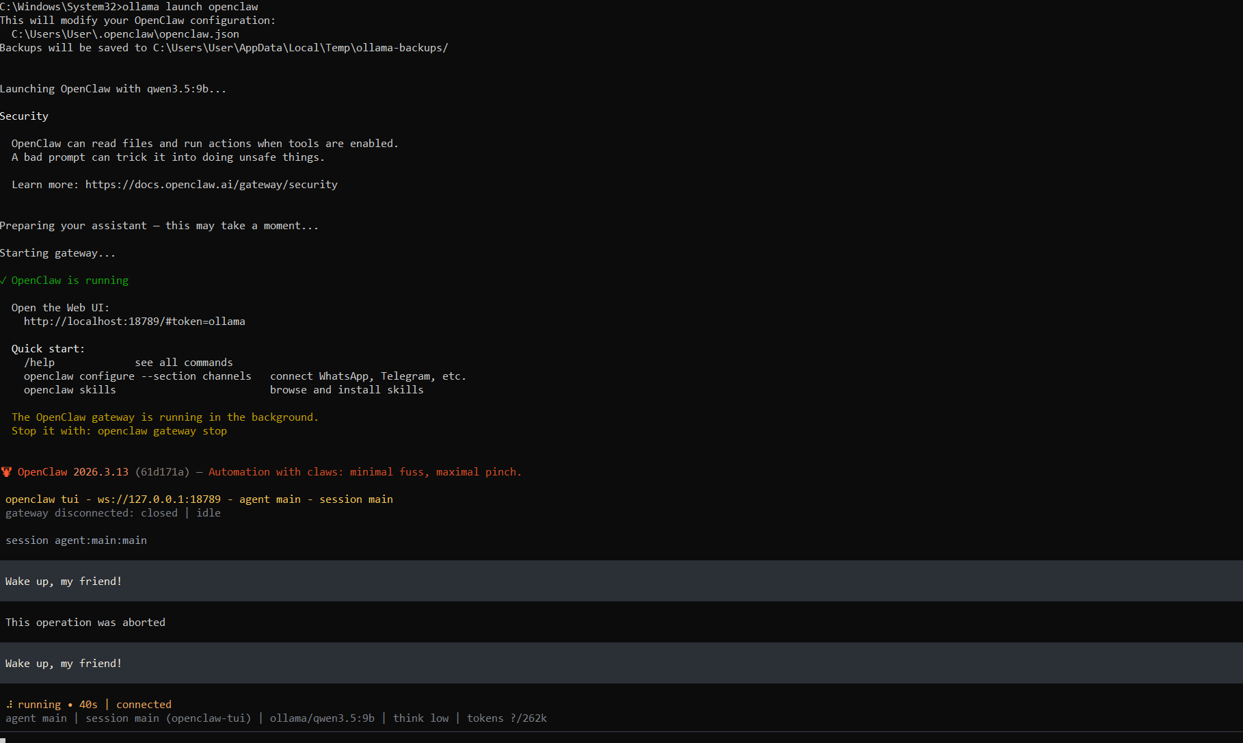Click 'A bad prompt can trick it' line
Viewport: 1243px width, 743px height.
(x=168, y=157)
